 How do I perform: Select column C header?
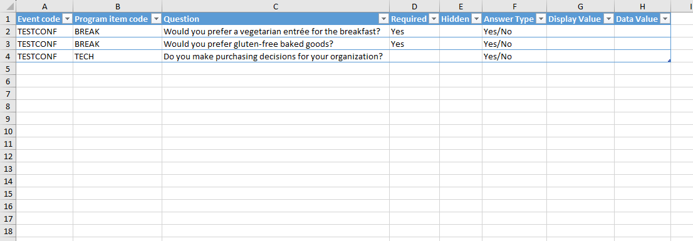[276, 6]
